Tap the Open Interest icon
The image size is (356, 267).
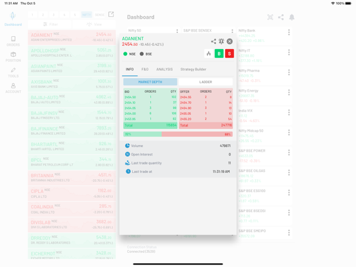[x=127, y=154]
